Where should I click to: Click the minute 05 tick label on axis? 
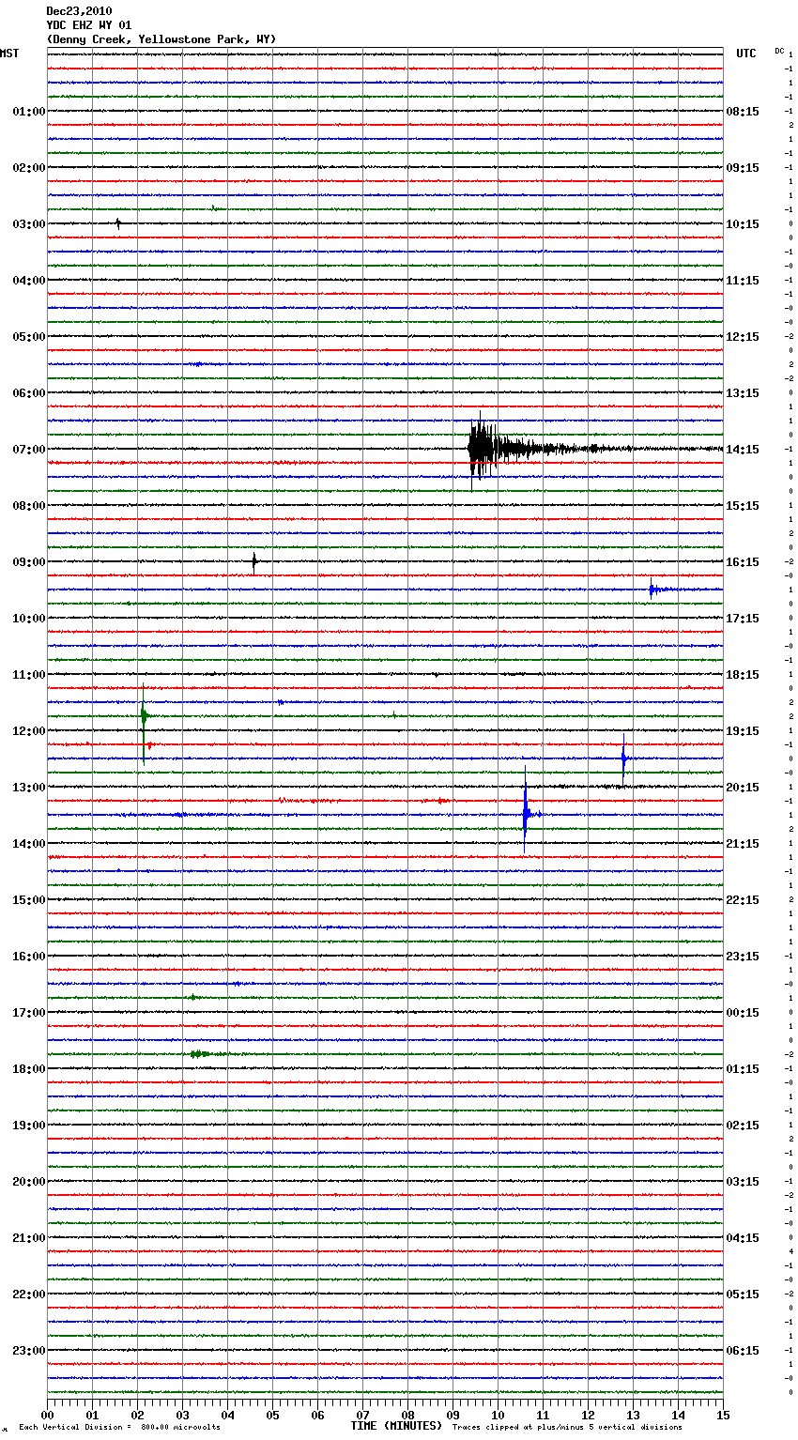[x=272, y=1415]
